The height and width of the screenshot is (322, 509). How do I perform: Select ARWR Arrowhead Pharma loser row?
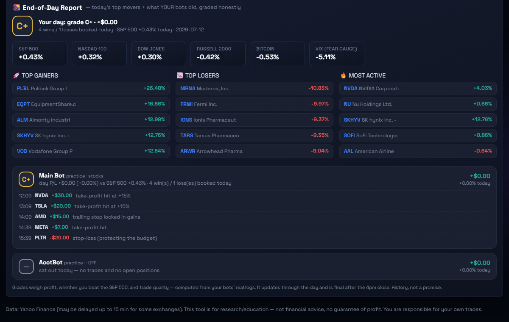coord(255,151)
